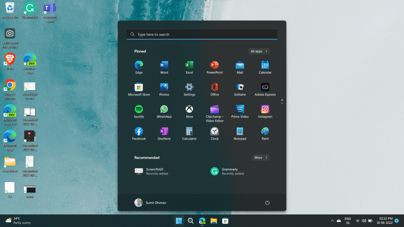
Task: Select the New folder desktop icon
Action: (10, 164)
